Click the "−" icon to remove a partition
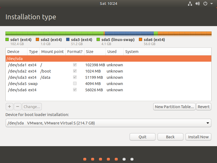Screen dimensions: 217x163 point(17,106)
